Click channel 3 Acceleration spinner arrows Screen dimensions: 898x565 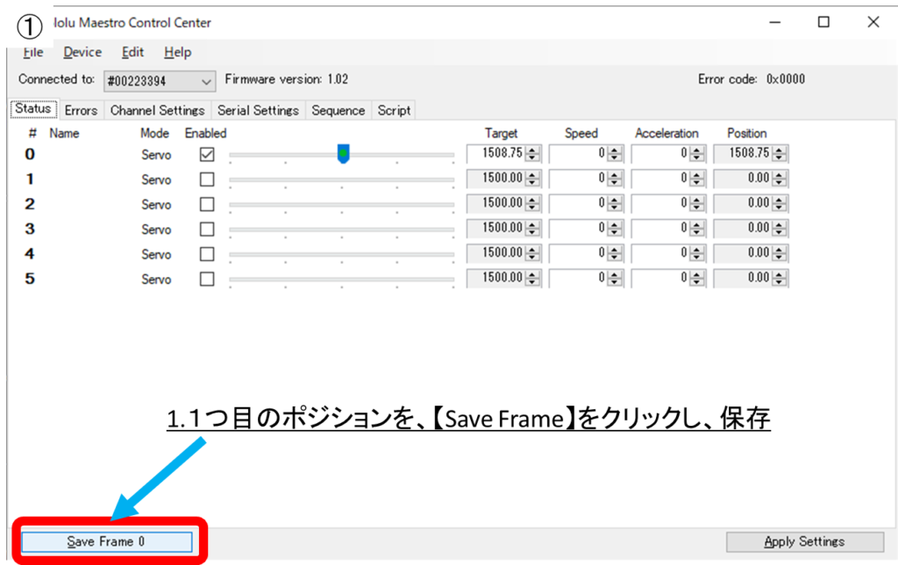[x=697, y=228]
